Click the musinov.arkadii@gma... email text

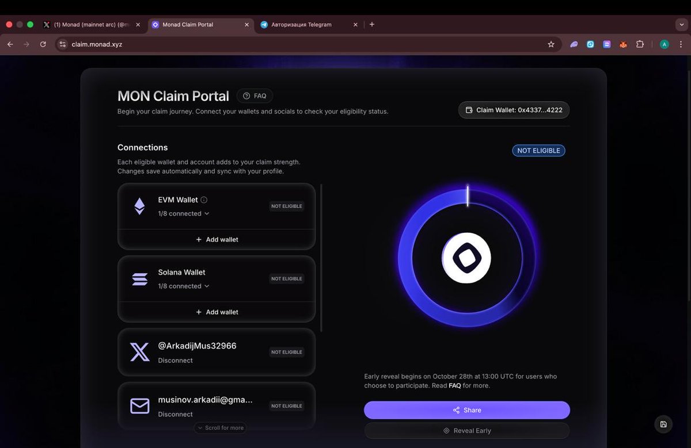[206, 400]
